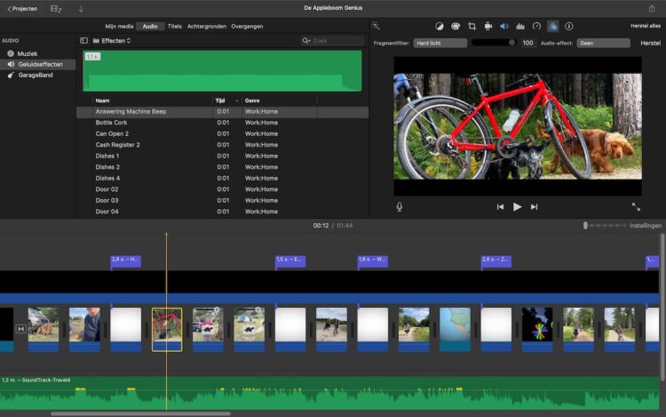Viewport: 666px width, 417px height.
Task: Go back to Projecten
Action: [x=21, y=8]
